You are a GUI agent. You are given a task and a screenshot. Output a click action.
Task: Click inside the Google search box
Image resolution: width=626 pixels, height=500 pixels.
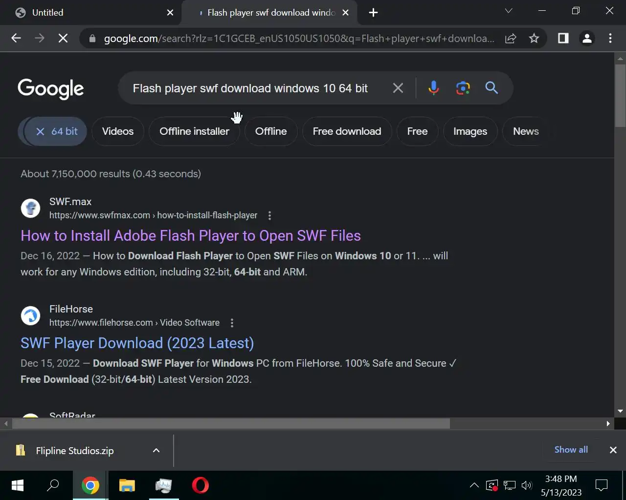point(250,88)
